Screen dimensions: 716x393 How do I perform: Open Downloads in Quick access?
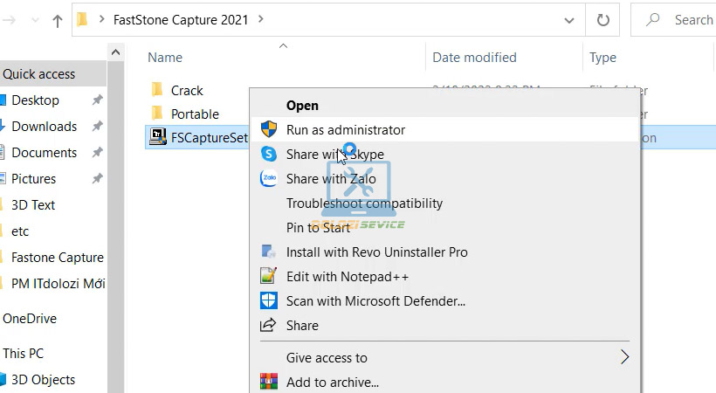44,127
